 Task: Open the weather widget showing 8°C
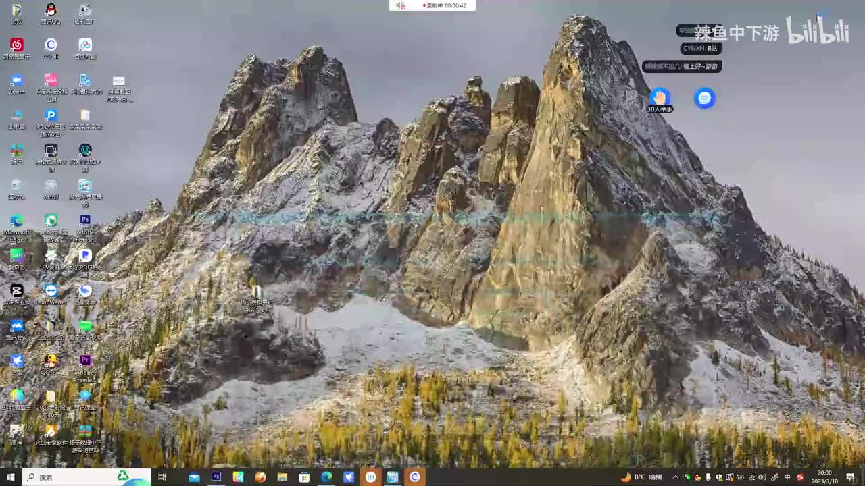(x=641, y=477)
